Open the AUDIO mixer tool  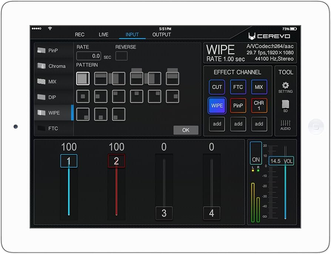pyautogui.click(x=285, y=124)
